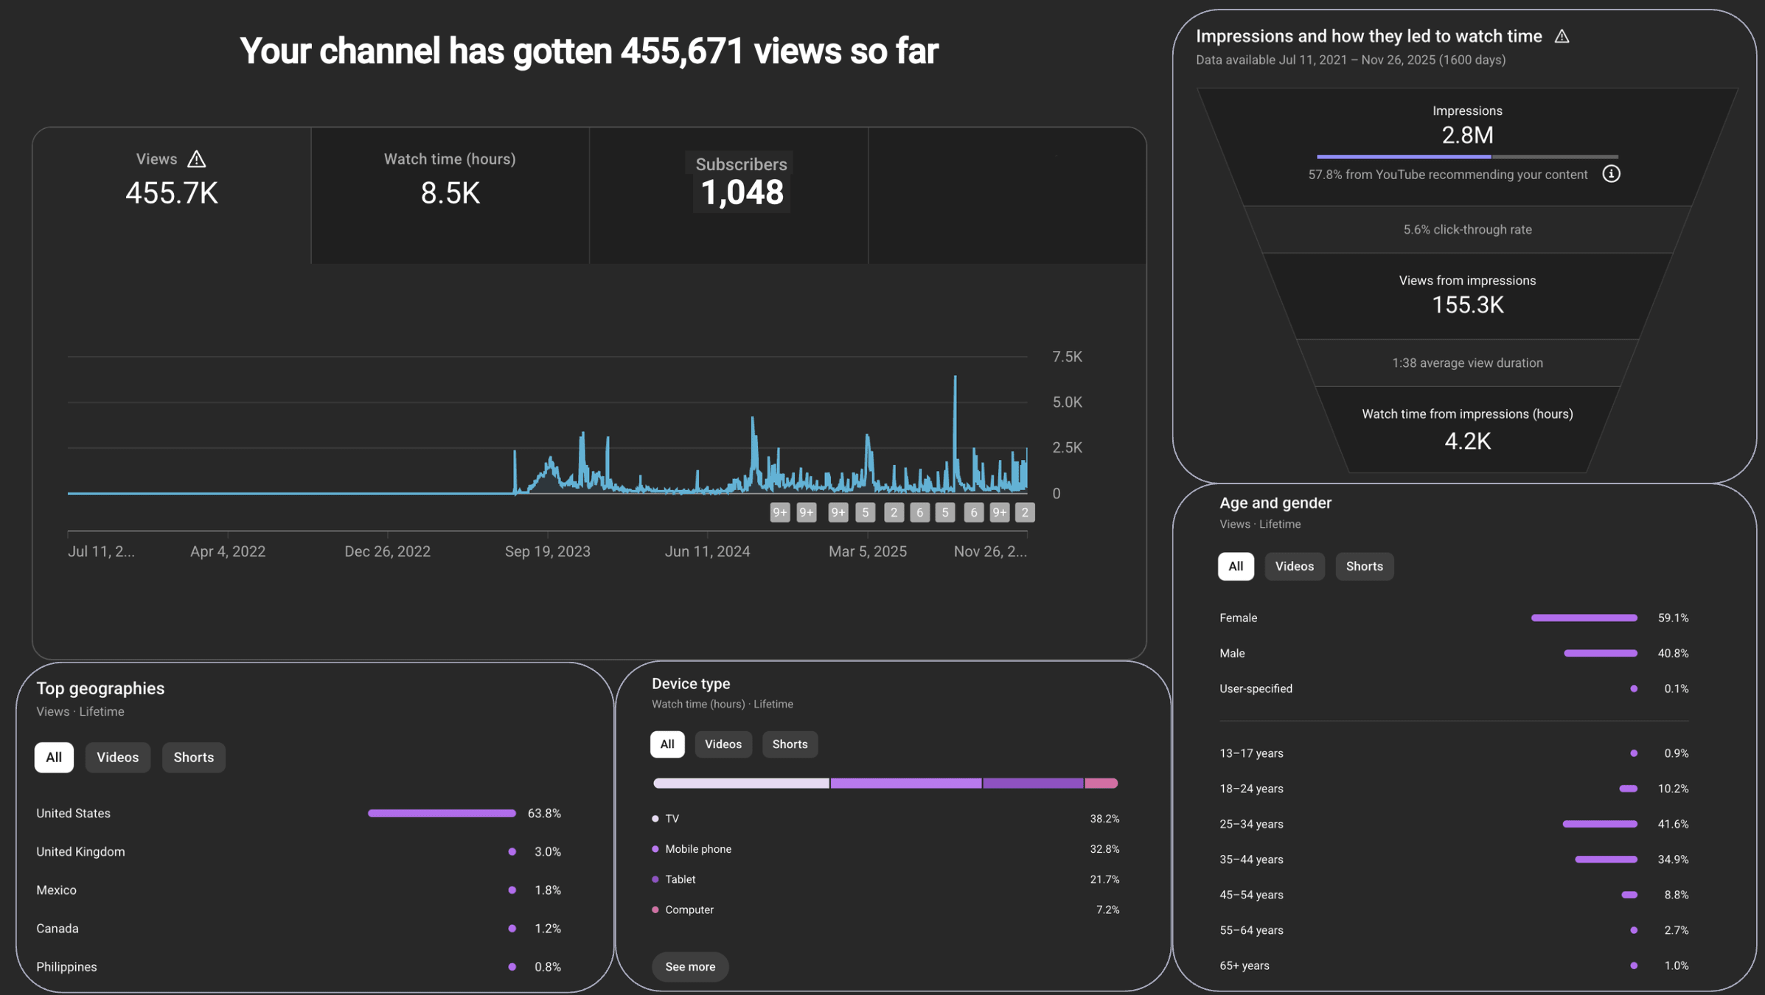Open the Views metric card
The height and width of the screenshot is (995, 1765).
(x=172, y=195)
